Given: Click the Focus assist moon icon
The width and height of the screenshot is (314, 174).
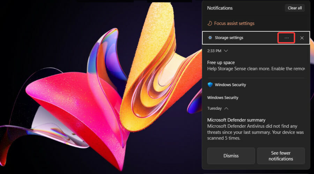Looking at the screenshot, I should [210, 23].
